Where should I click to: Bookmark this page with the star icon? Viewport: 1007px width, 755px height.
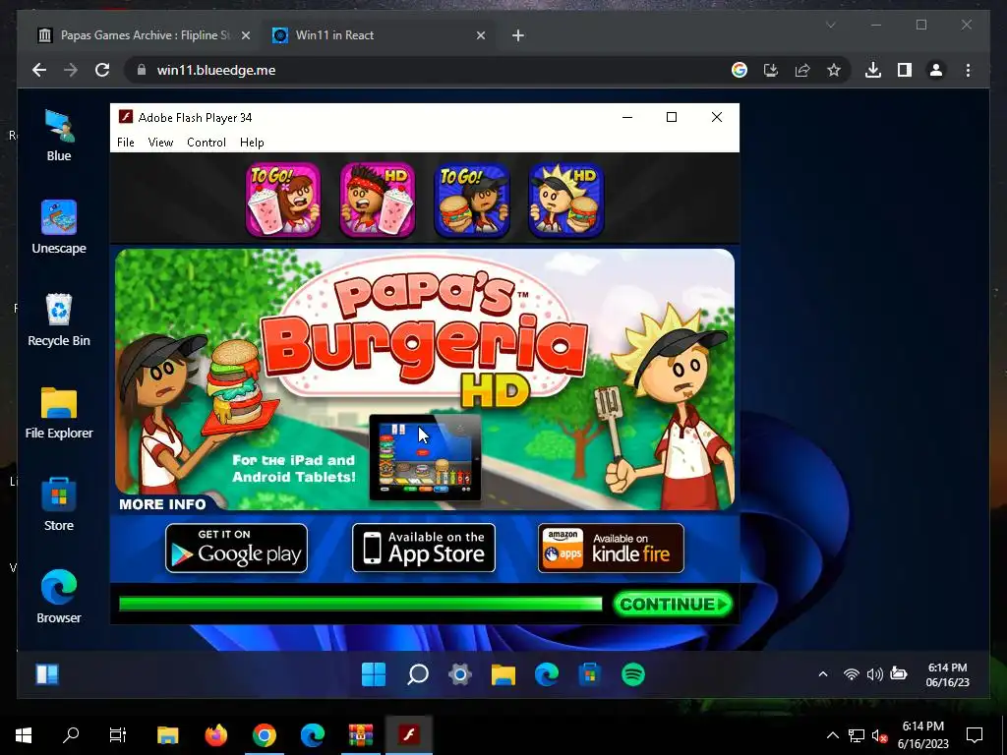coord(834,70)
